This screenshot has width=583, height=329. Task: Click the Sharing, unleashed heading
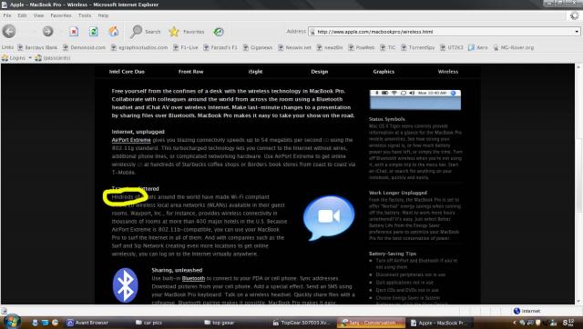(x=177, y=270)
